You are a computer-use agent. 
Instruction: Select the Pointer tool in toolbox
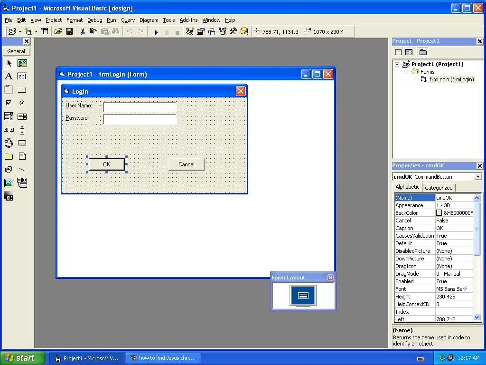tap(9, 63)
